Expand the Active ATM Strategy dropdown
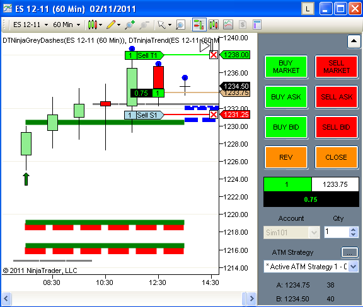 pyautogui.click(x=354, y=267)
